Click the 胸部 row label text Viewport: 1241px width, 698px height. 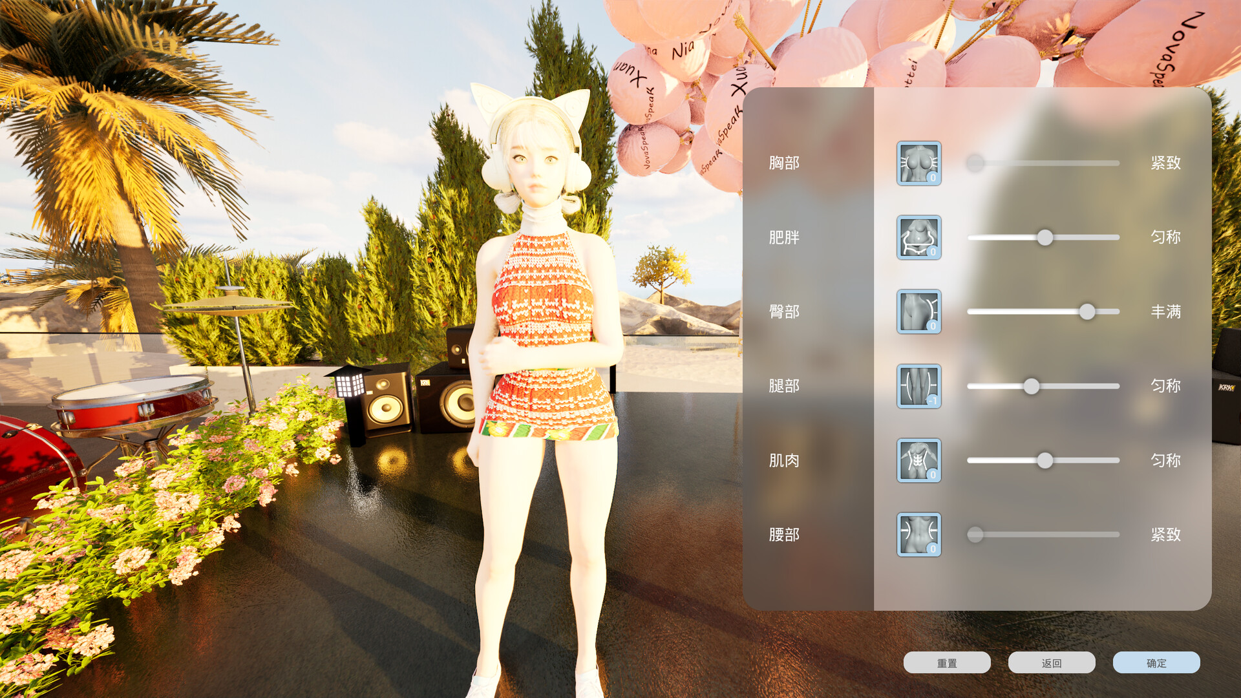click(783, 164)
